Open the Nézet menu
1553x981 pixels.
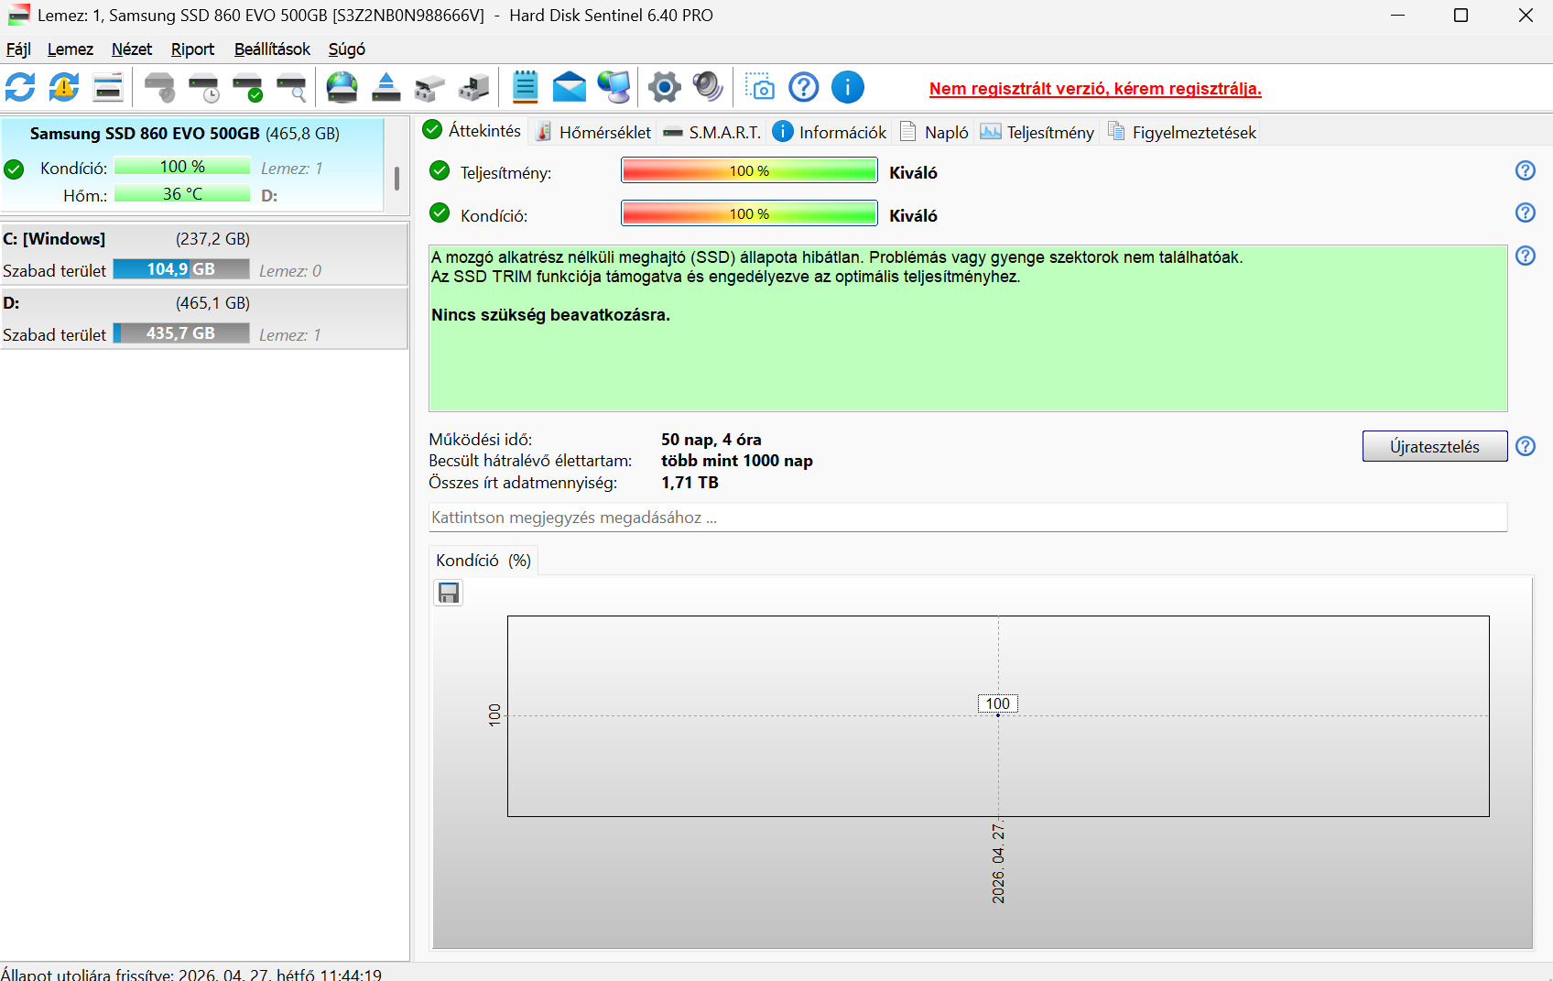[132, 49]
